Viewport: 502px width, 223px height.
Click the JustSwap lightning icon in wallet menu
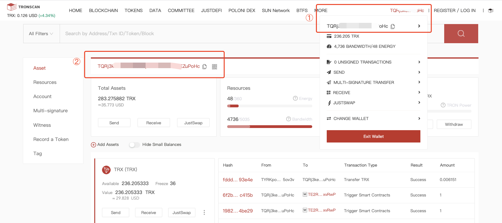pos(329,103)
